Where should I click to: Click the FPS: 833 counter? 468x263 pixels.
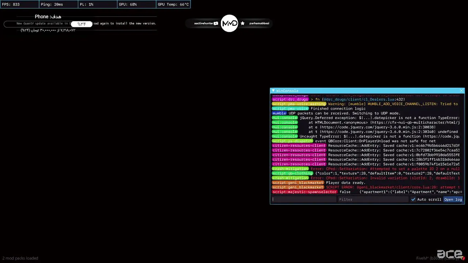pos(11,4)
